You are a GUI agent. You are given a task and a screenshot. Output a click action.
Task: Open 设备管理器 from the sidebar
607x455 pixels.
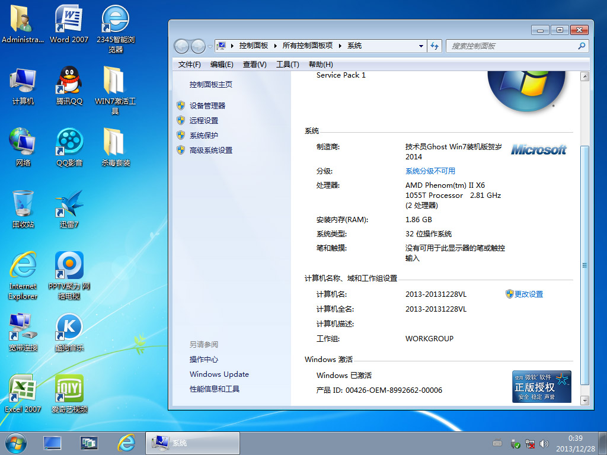click(x=207, y=105)
